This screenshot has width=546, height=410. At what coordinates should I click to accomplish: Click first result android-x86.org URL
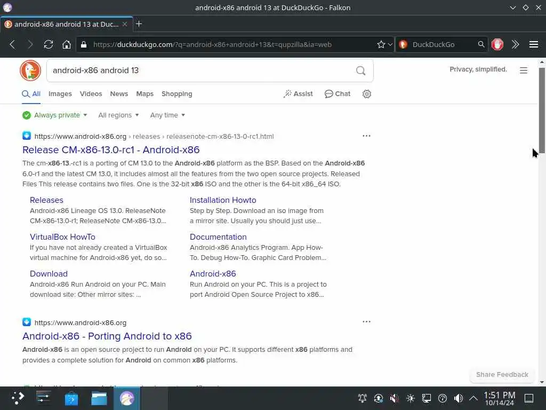pyautogui.click(x=81, y=136)
